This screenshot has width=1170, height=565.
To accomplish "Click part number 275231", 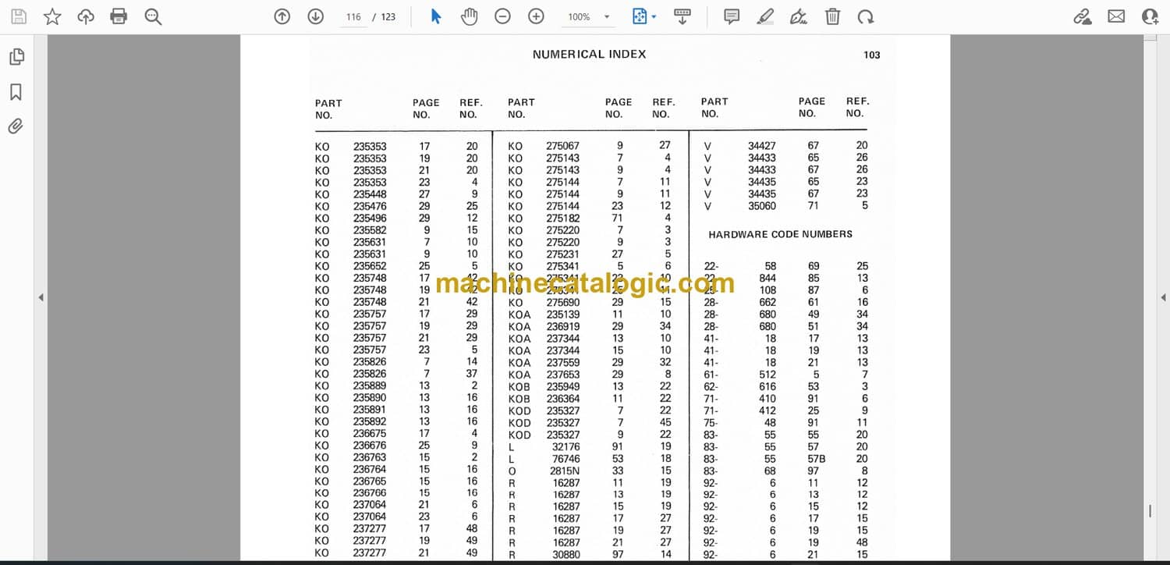I will tap(562, 254).
